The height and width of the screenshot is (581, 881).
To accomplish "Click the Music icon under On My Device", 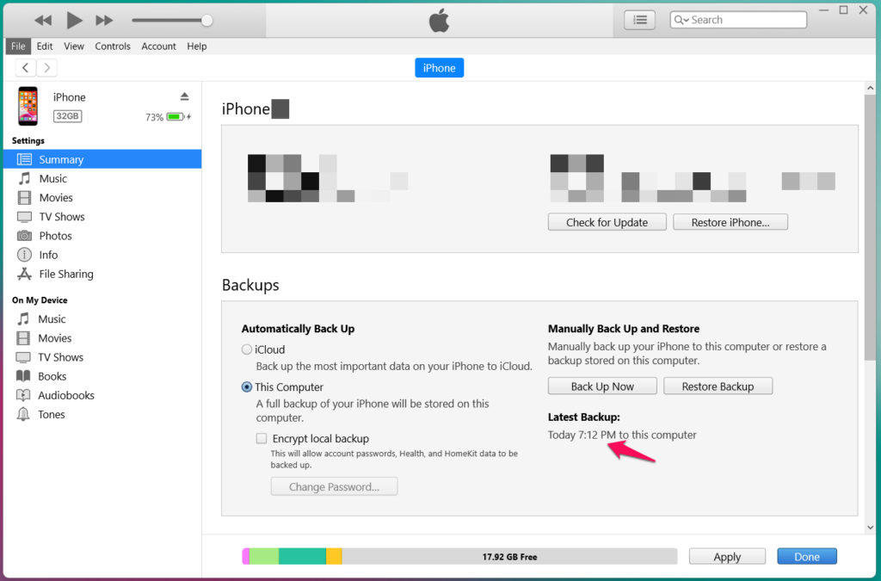I will click(23, 319).
